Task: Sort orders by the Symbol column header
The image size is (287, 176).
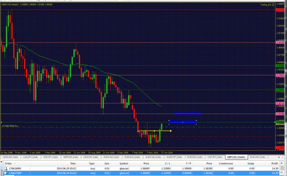Action: coord(124,164)
